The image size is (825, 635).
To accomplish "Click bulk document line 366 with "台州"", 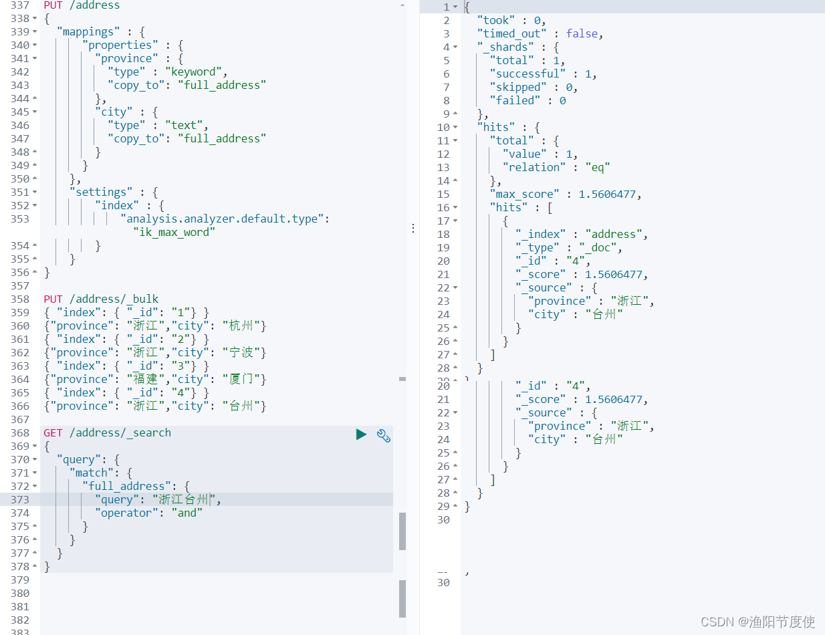I will [155, 406].
